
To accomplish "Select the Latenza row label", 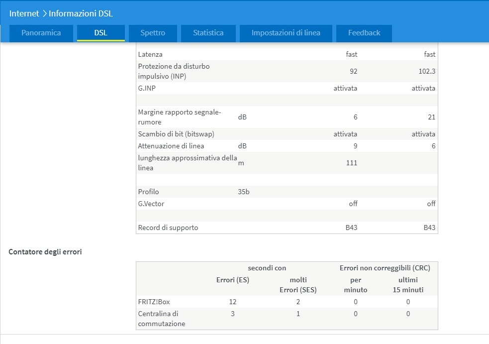I will pyautogui.click(x=150, y=54).
